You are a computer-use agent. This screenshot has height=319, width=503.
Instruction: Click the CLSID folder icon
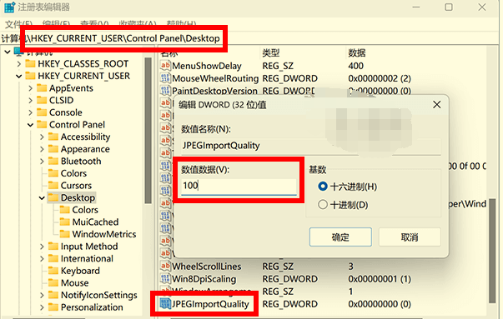click(x=42, y=100)
